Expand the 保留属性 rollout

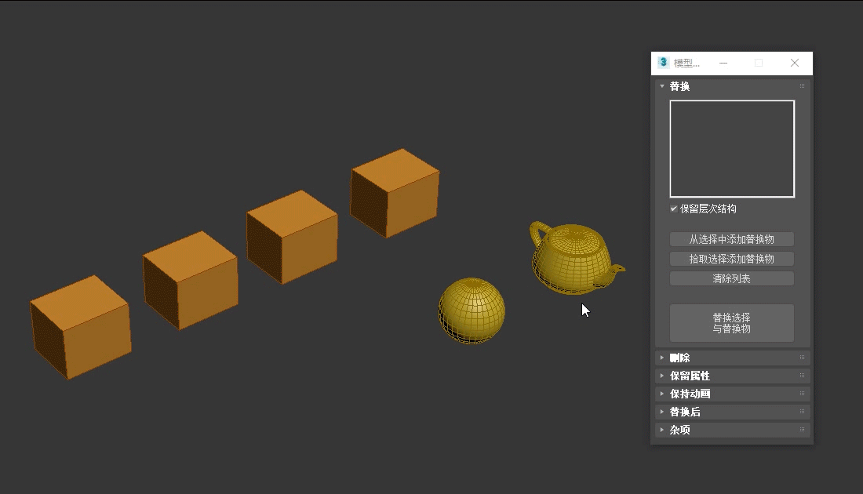point(662,376)
